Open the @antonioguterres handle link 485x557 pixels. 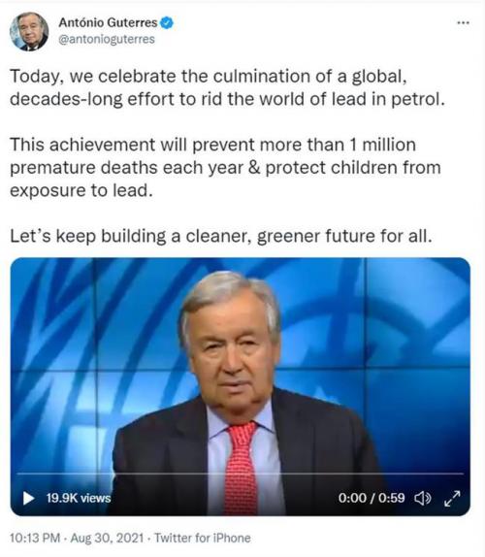coord(107,39)
